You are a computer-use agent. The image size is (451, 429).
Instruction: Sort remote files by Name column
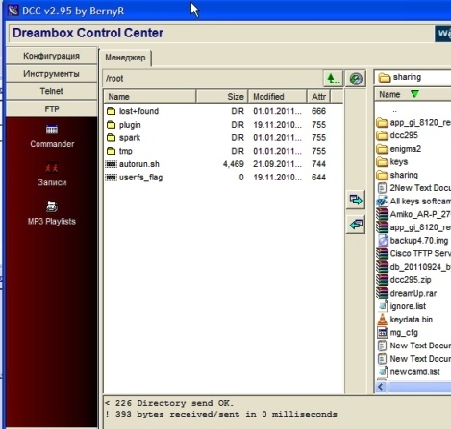coord(150,97)
